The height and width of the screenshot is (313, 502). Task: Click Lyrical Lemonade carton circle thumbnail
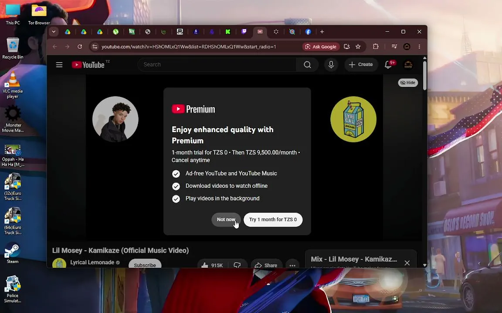tap(353, 119)
